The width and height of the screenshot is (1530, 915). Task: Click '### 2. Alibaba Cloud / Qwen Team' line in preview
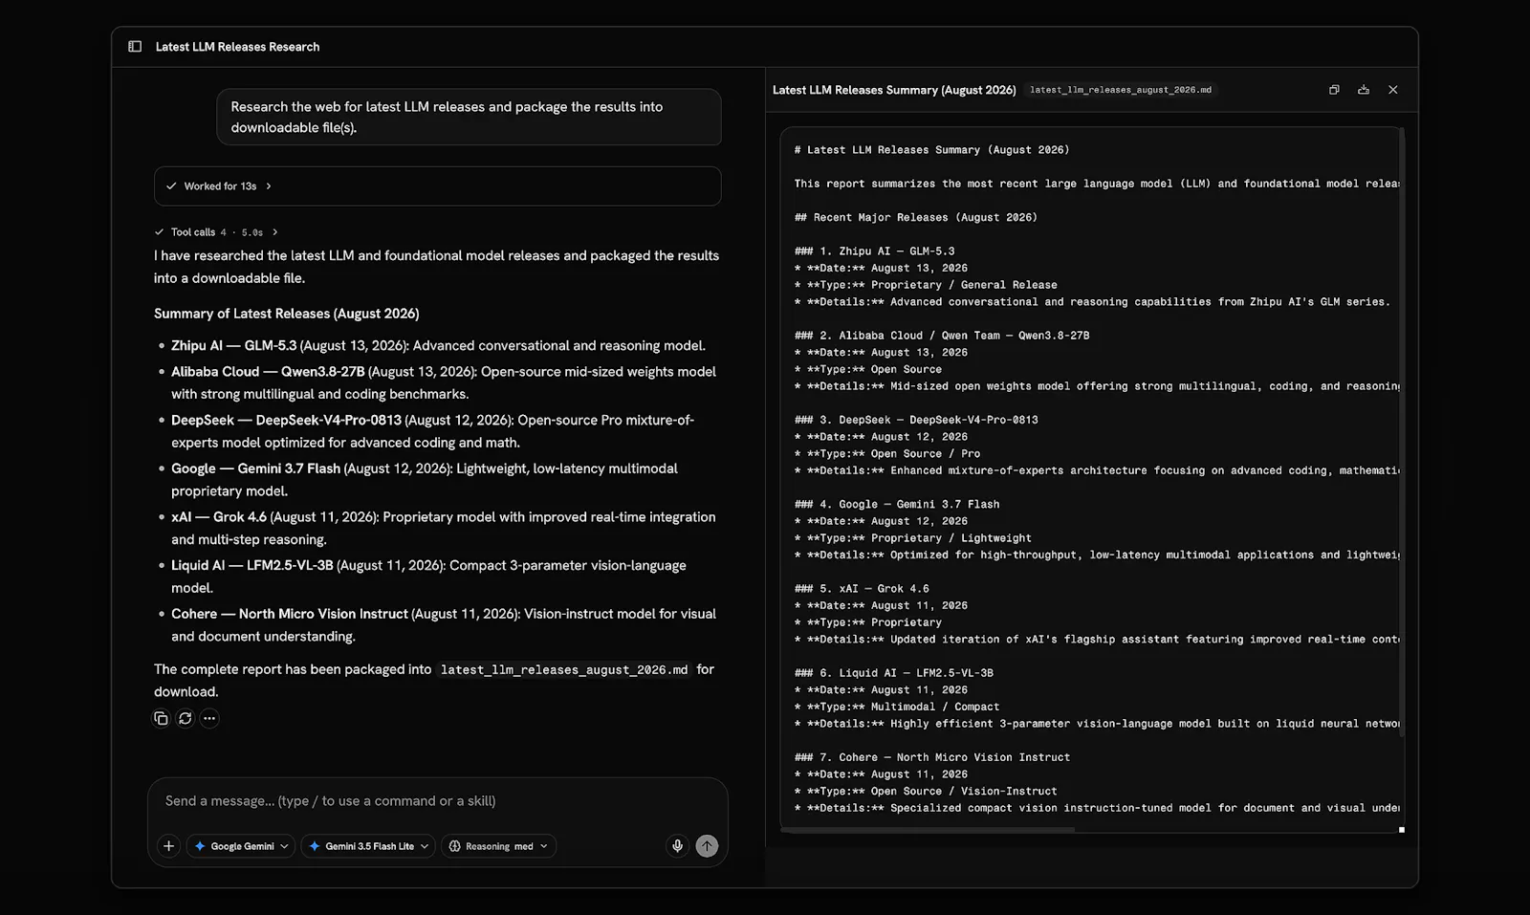(x=942, y=336)
